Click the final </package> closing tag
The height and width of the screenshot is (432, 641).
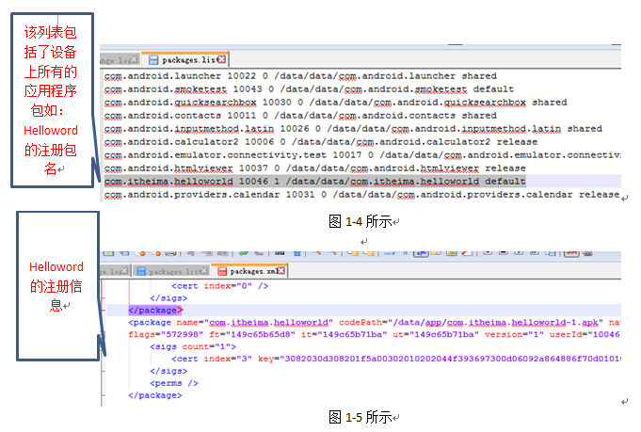pos(155,395)
